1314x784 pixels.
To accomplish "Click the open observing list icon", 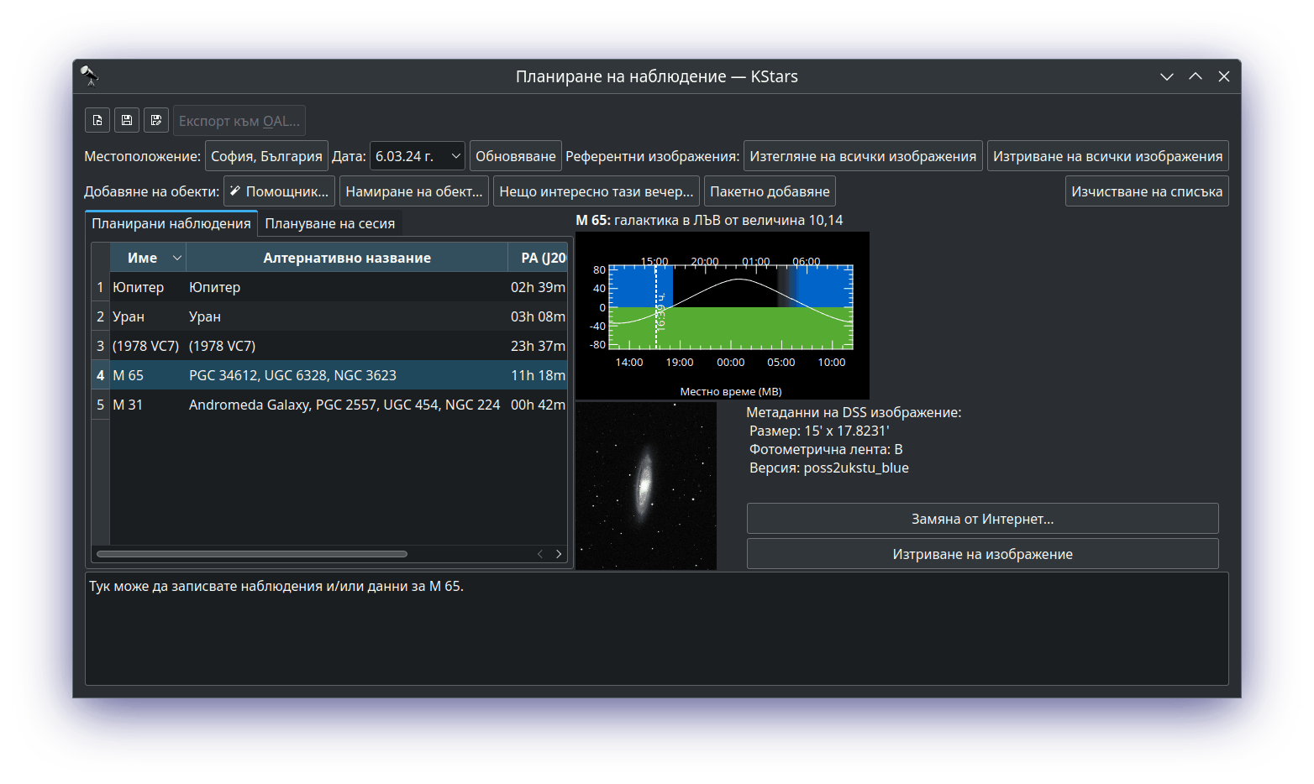I will [x=97, y=120].
